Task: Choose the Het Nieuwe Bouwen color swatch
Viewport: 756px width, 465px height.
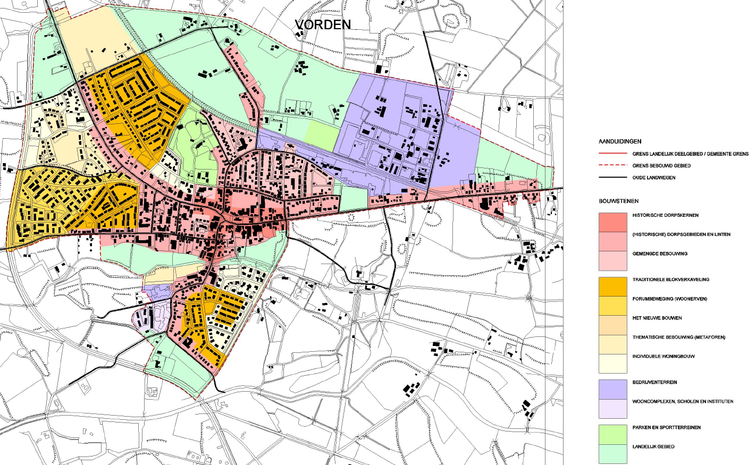Action: 613,325
